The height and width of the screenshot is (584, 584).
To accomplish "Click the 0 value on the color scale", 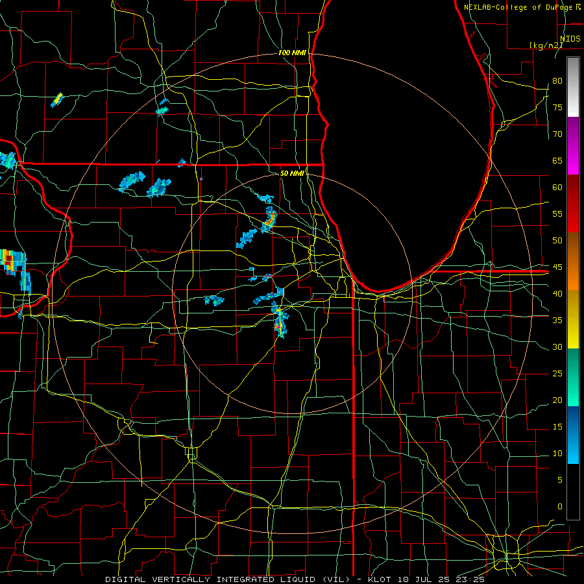I will (x=560, y=507).
